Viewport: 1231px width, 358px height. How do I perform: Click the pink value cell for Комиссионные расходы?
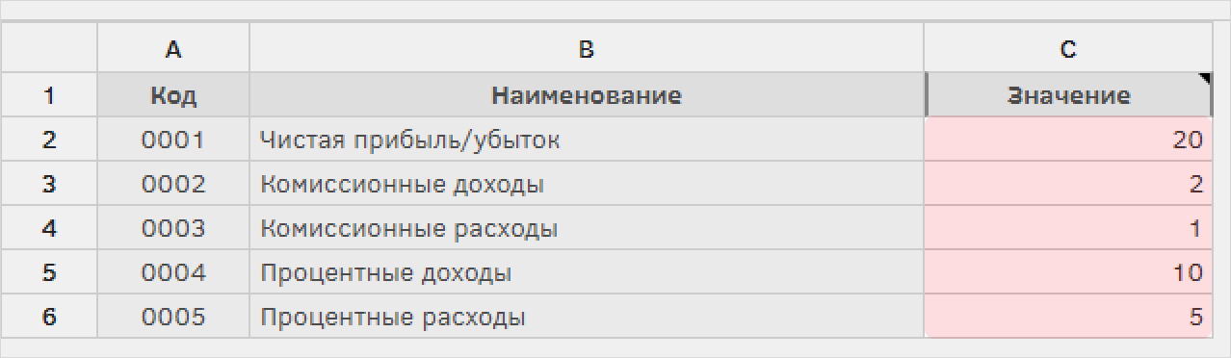click(x=1068, y=229)
